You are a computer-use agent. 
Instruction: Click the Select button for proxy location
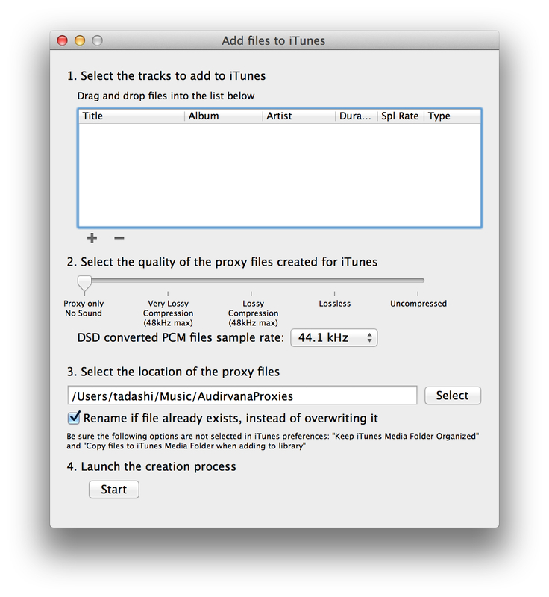tap(452, 396)
